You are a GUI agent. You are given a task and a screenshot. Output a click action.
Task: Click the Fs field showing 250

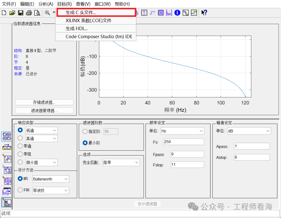[x=184, y=142]
